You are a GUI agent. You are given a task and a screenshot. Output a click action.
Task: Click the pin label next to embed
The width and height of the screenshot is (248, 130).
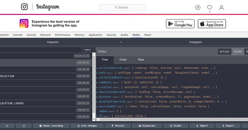112,111
